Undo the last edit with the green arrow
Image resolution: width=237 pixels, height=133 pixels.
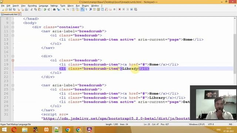(x=45, y=9)
